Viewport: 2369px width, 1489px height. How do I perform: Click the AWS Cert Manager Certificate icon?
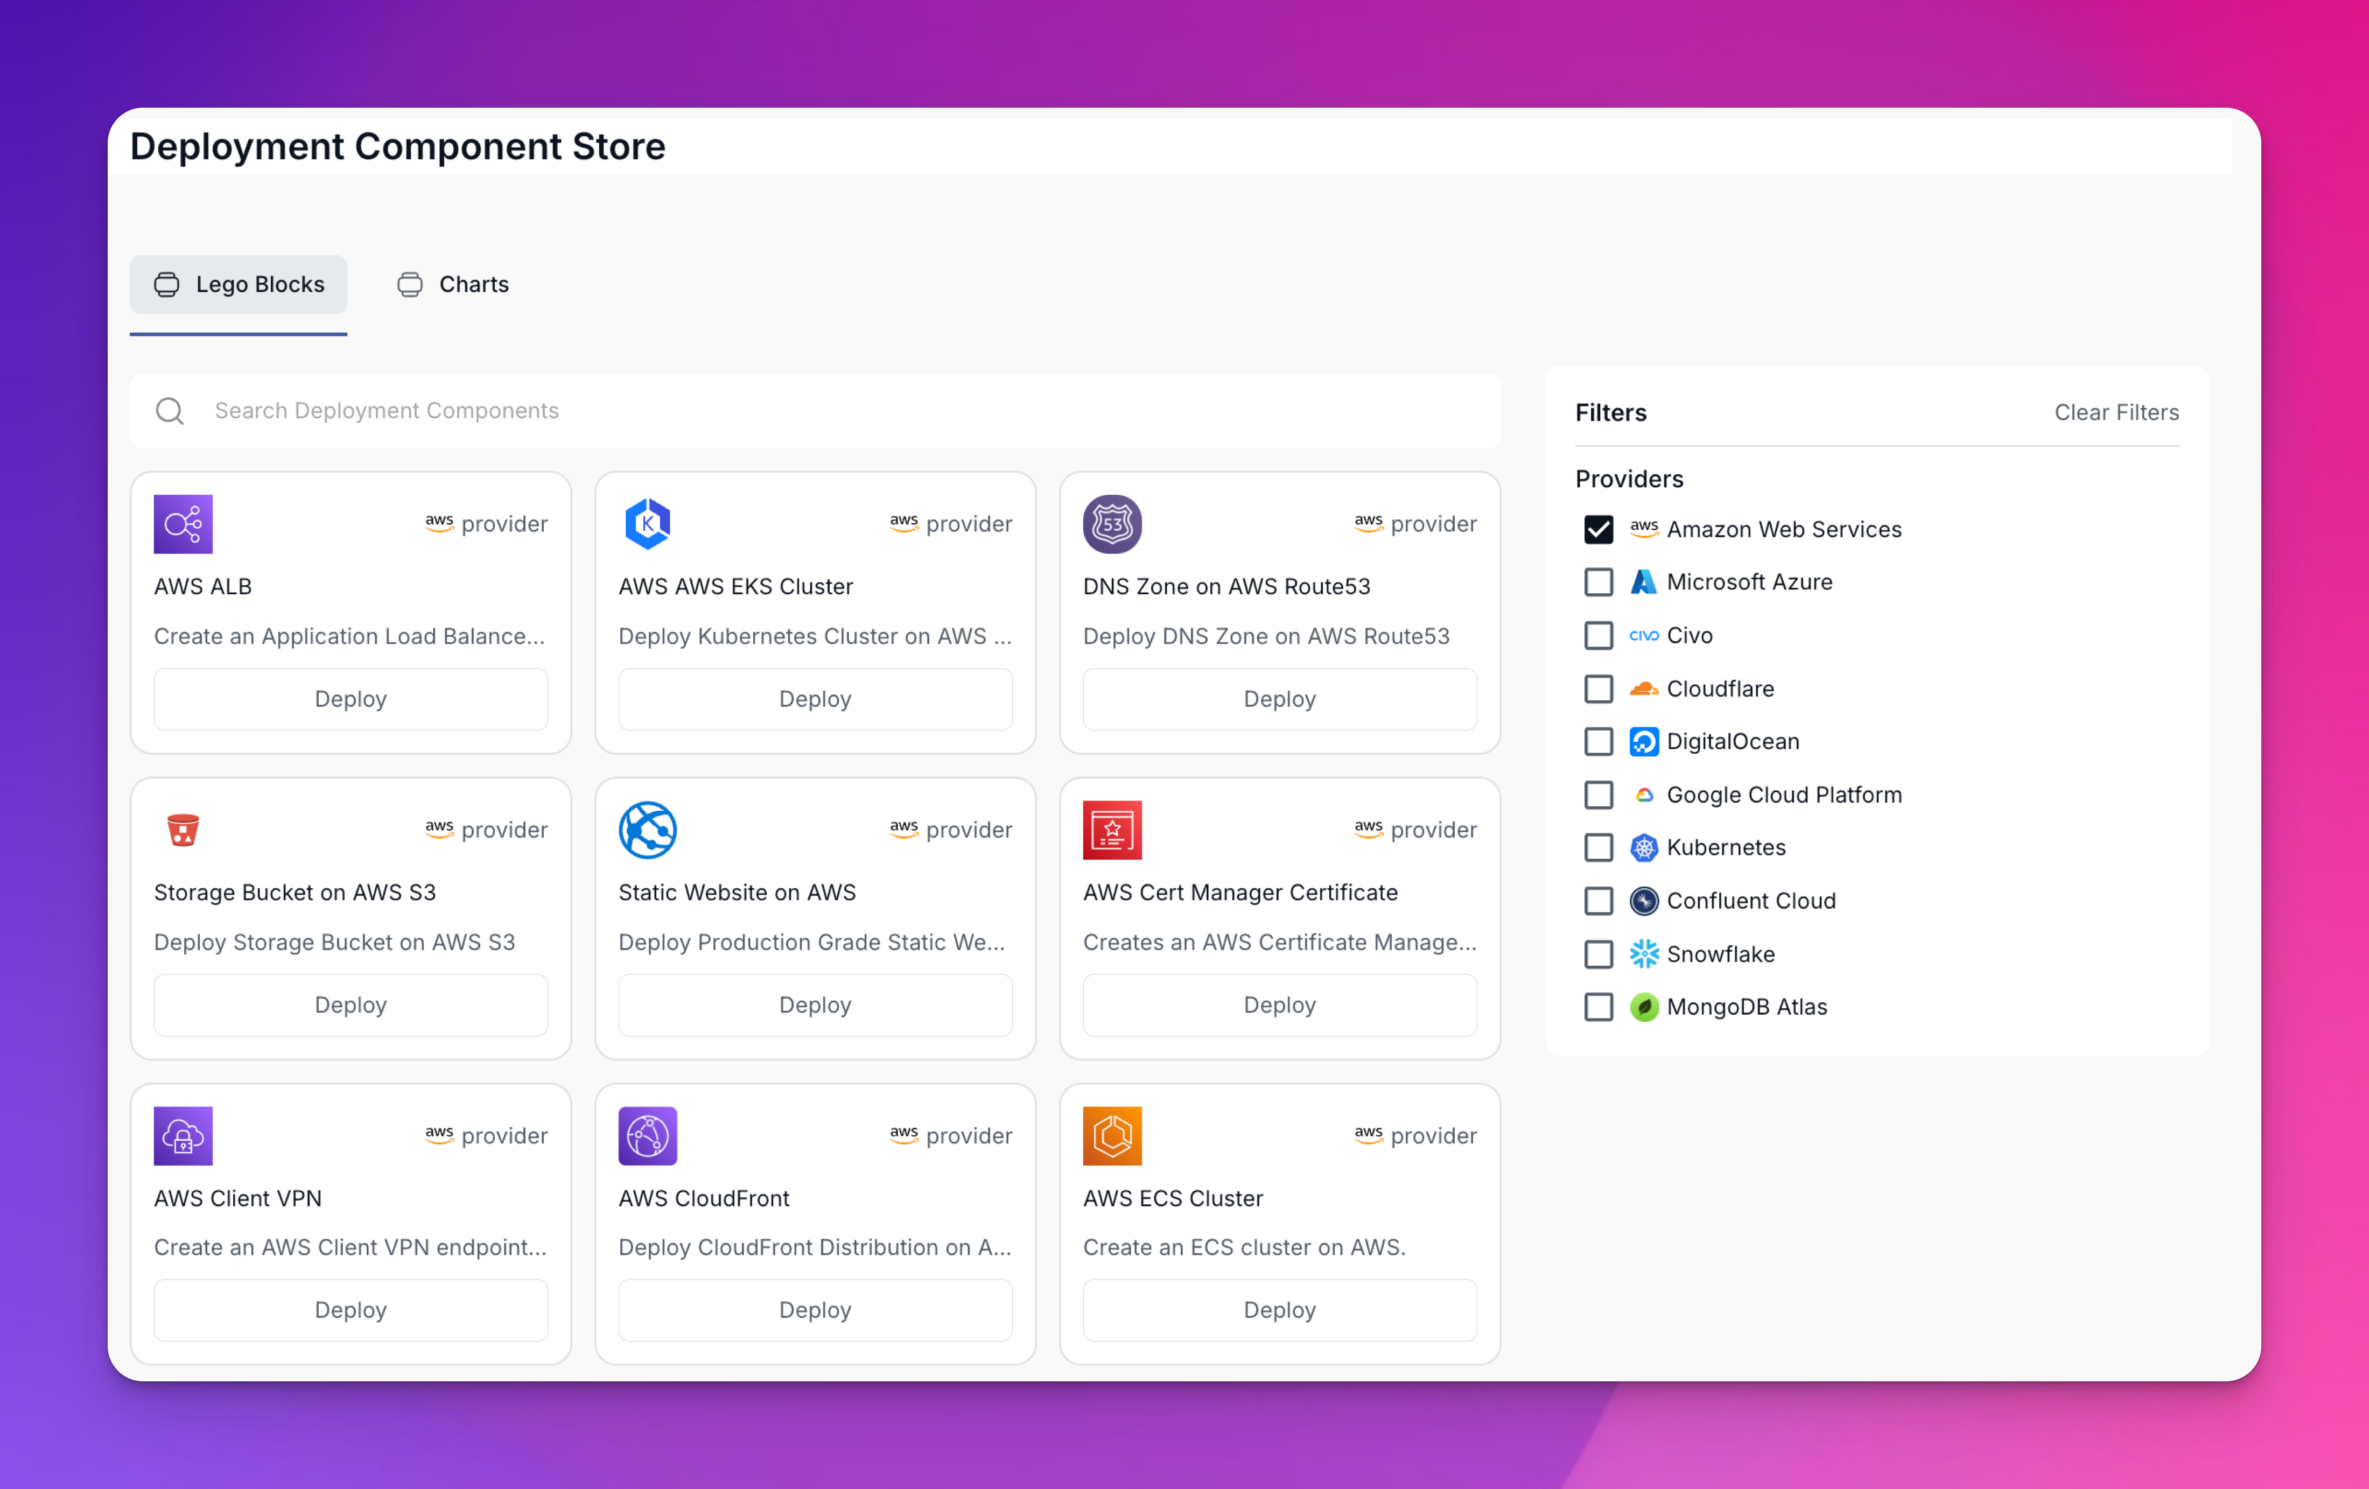[1112, 830]
